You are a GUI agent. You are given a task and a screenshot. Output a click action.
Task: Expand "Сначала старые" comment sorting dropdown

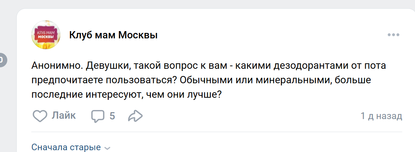click(71, 147)
